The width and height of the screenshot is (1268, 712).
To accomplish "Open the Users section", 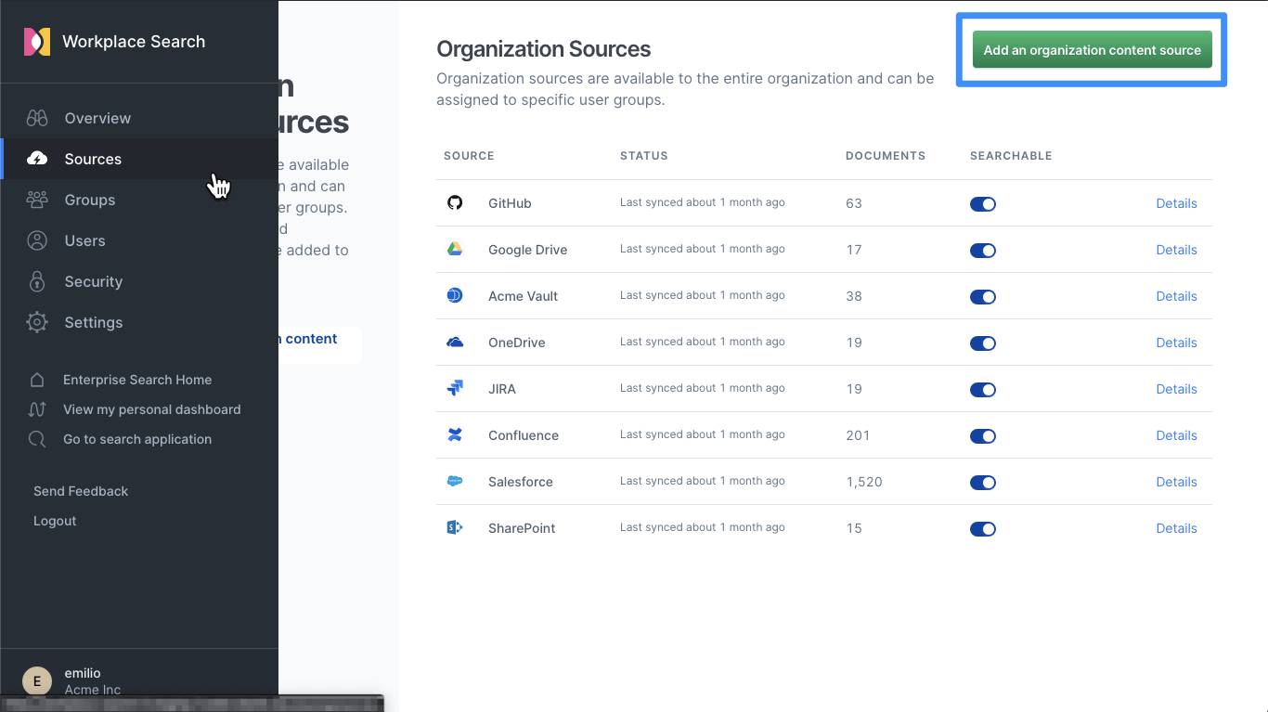I will point(139,240).
